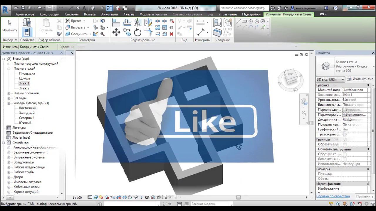
Task: Click the Save icon in quick access toolbar
Action: tap(23, 8)
